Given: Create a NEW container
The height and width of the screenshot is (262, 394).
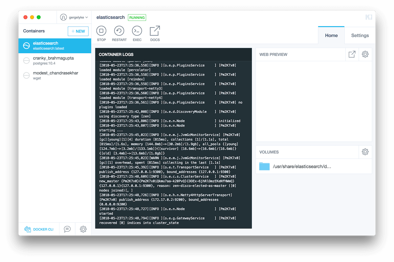Looking at the screenshot, I should [x=78, y=31].
